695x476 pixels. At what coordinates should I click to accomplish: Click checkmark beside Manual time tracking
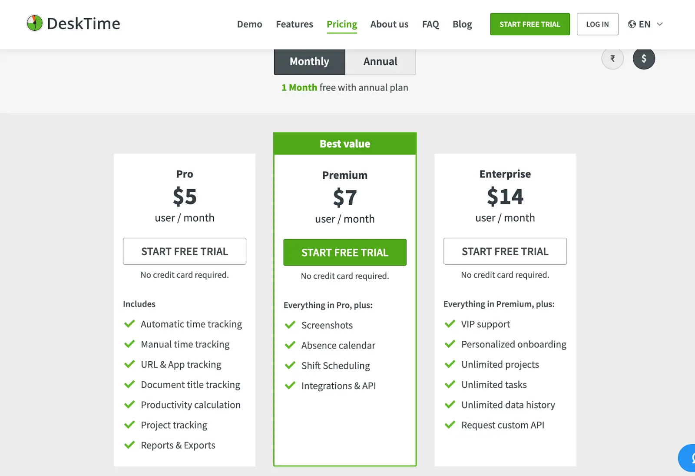click(129, 344)
